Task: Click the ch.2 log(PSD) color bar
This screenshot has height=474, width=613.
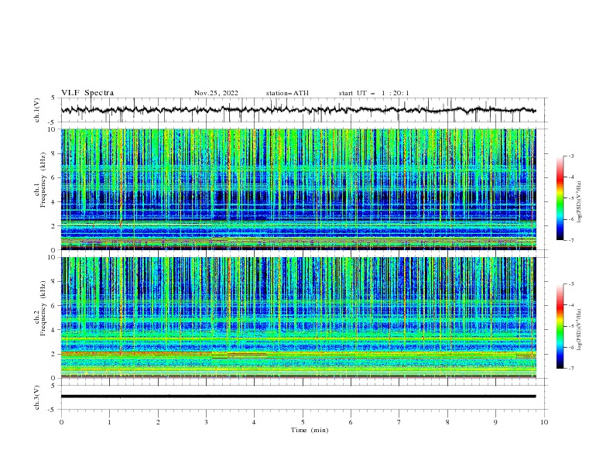Action: (560, 326)
